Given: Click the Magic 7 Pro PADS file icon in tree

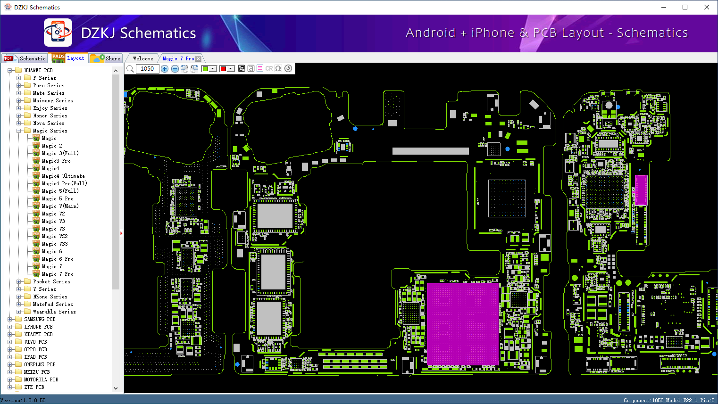Looking at the screenshot, I should point(36,274).
